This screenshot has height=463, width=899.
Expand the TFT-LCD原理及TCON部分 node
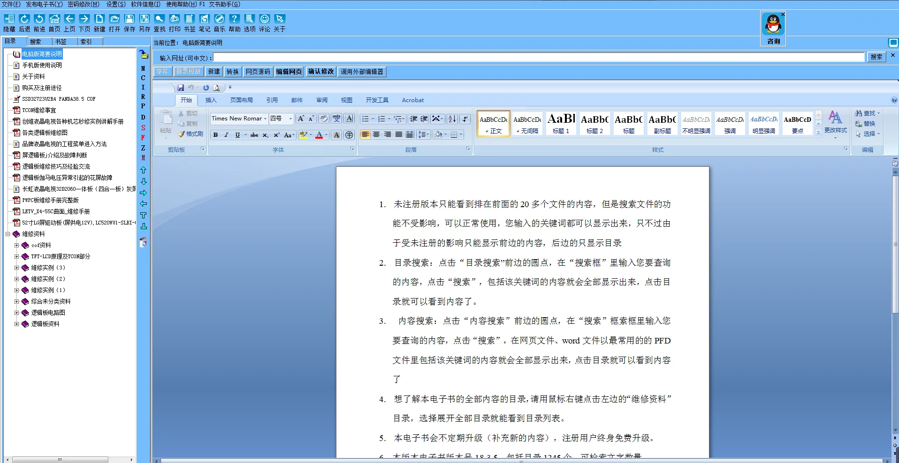click(x=16, y=256)
